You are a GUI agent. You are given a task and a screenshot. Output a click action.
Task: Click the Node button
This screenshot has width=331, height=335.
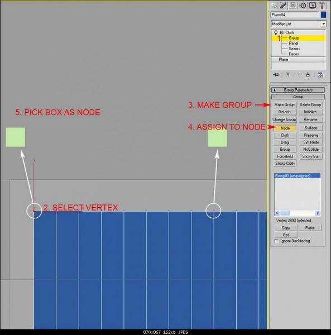tap(285, 128)
